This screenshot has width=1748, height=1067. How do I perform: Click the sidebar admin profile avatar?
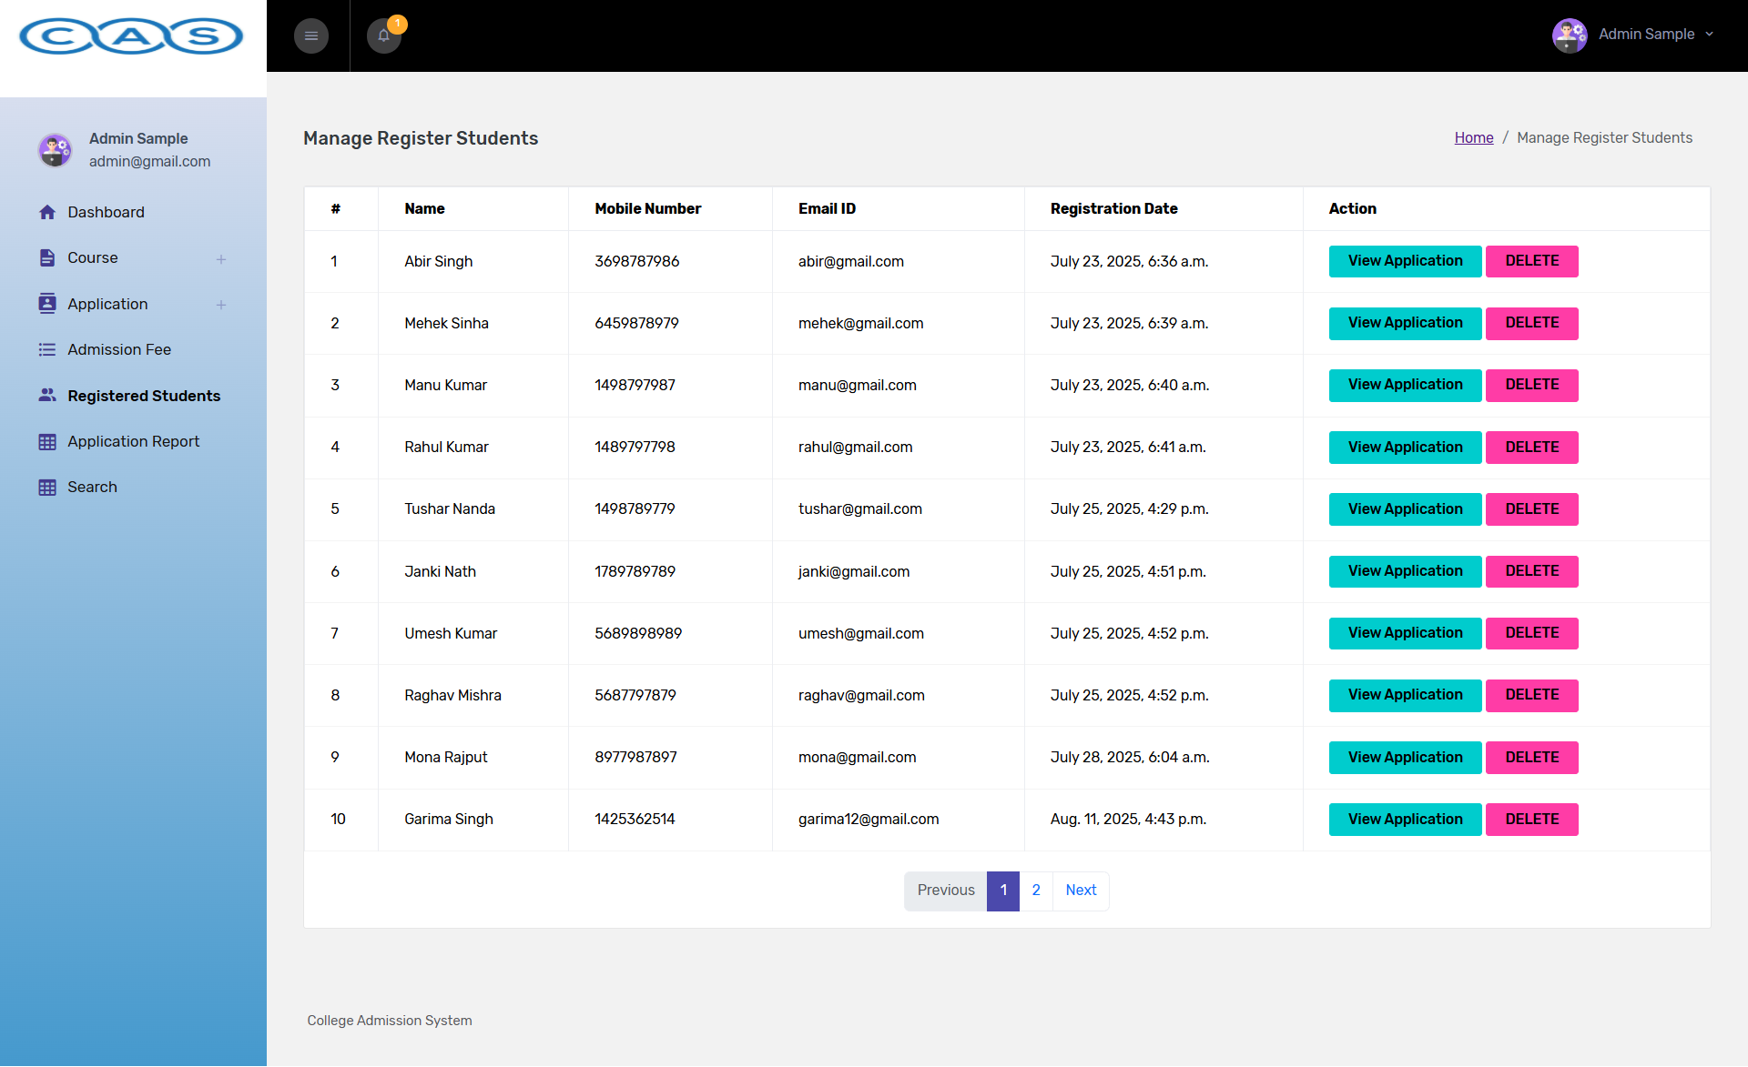[56, 150]
